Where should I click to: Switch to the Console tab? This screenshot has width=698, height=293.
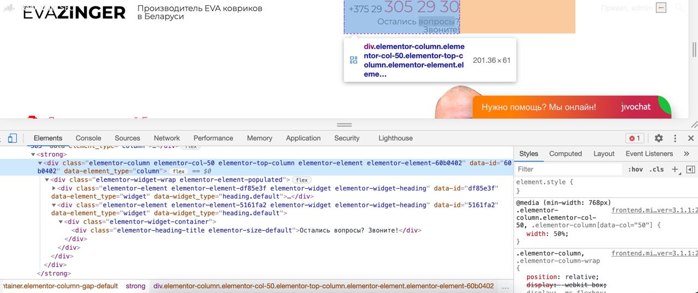(x=88, y=138)
